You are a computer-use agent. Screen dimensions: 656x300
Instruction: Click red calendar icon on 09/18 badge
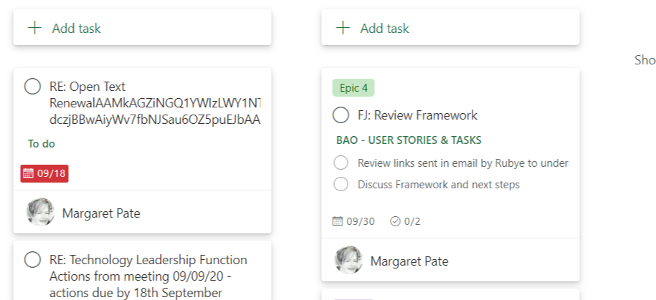29,173
